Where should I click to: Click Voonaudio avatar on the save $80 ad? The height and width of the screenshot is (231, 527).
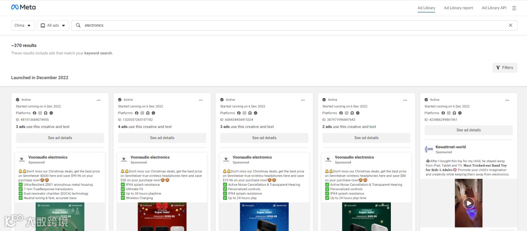point(328,160)
